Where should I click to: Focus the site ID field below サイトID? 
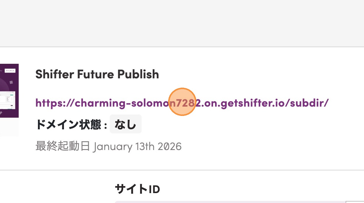coord(228,202)
